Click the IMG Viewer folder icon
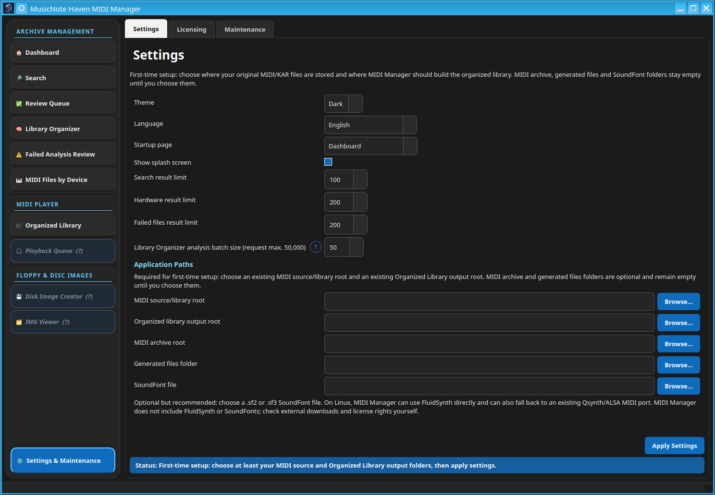715x495 pixels. click(19, 322)
